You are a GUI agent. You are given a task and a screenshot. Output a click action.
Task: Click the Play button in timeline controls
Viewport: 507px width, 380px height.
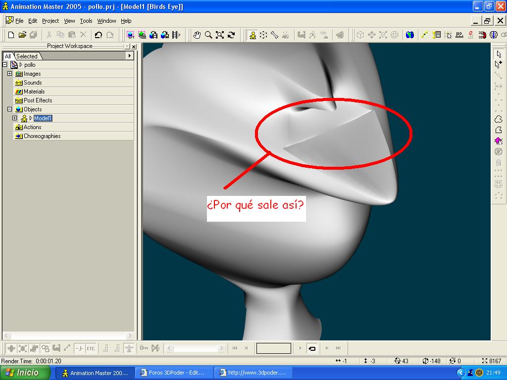(301, 348)
